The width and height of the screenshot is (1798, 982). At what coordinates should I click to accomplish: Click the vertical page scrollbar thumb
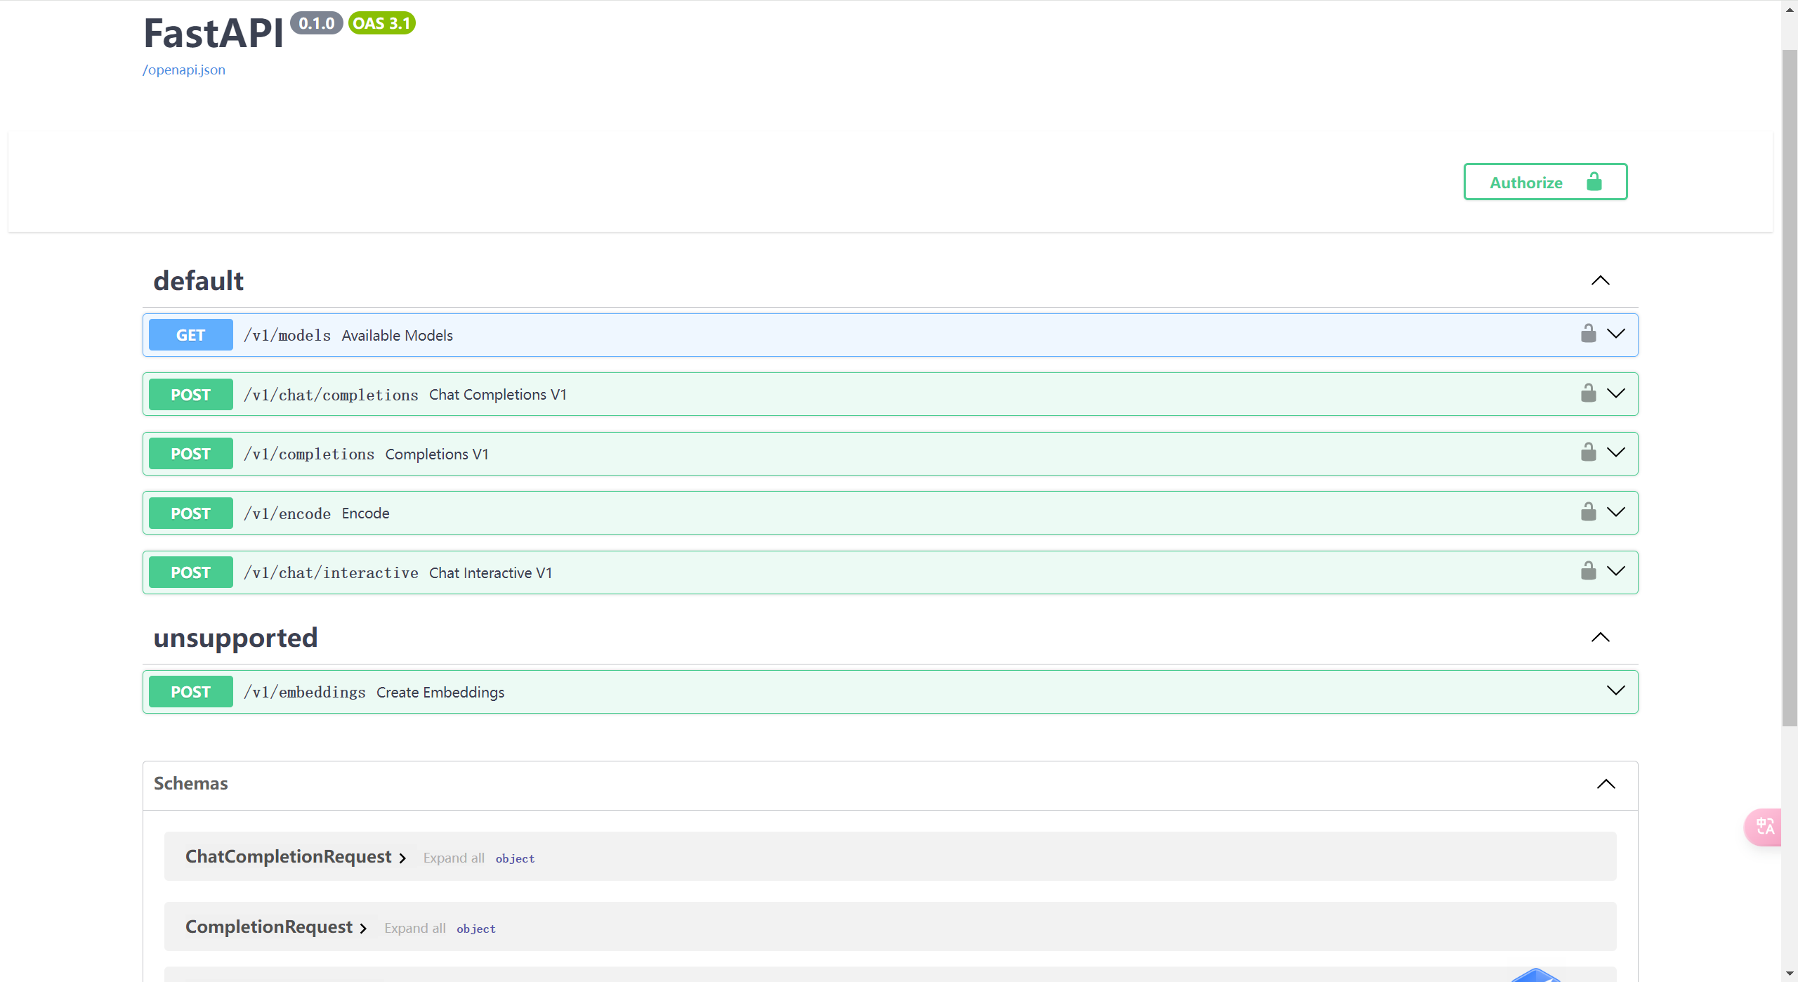[1789, 386]
